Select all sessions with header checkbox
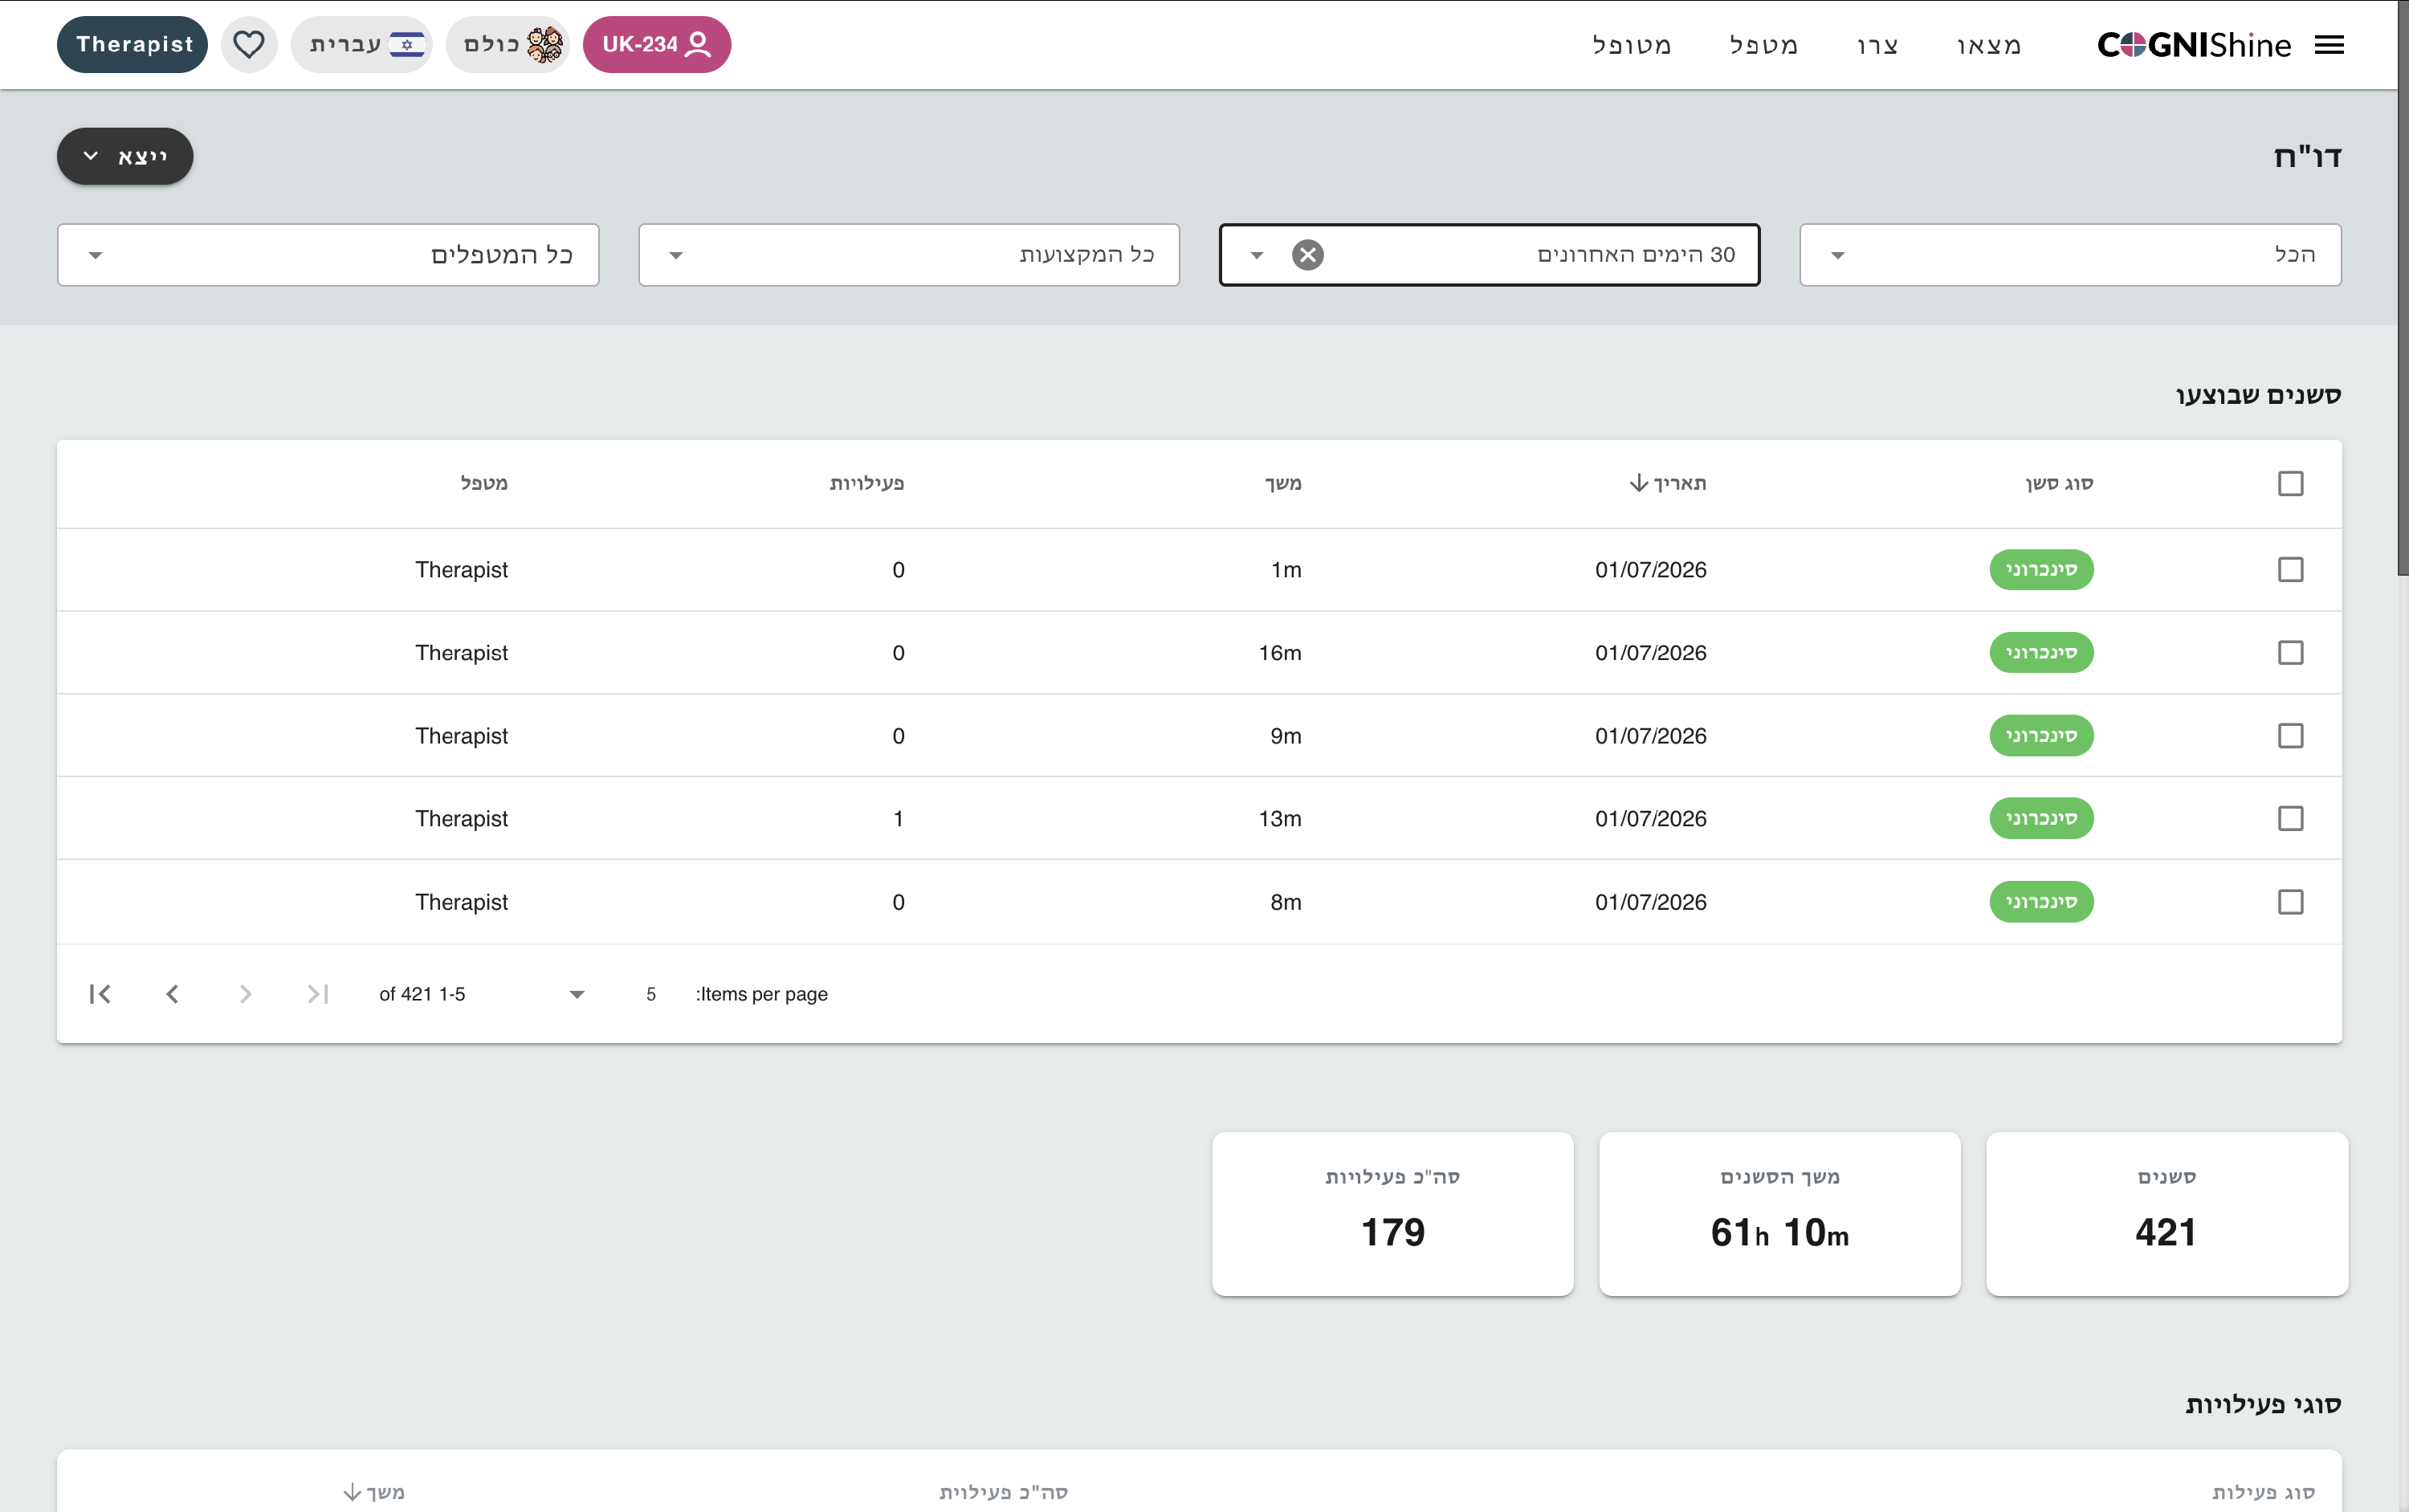 [2290, 484]
